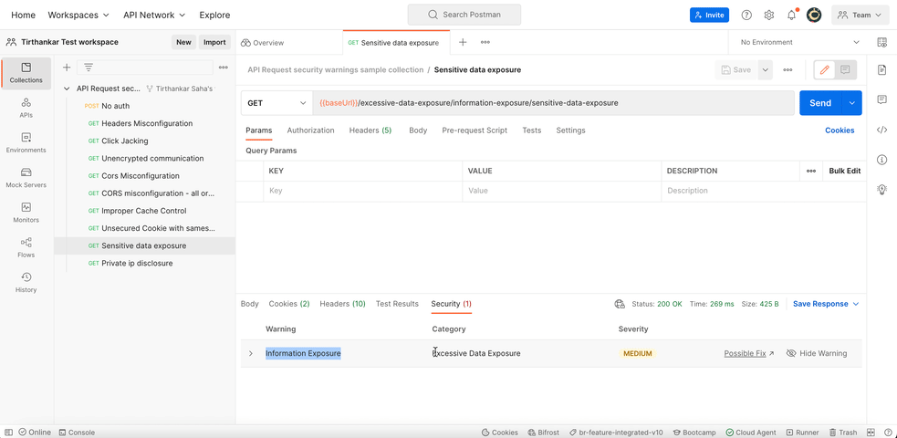Click the blue Cookies link
The width and height of the screenshot is (897, 438).
(840, 130)
